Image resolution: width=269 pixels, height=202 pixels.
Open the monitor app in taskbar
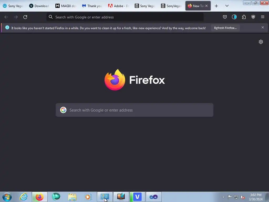tap(121, 197)
